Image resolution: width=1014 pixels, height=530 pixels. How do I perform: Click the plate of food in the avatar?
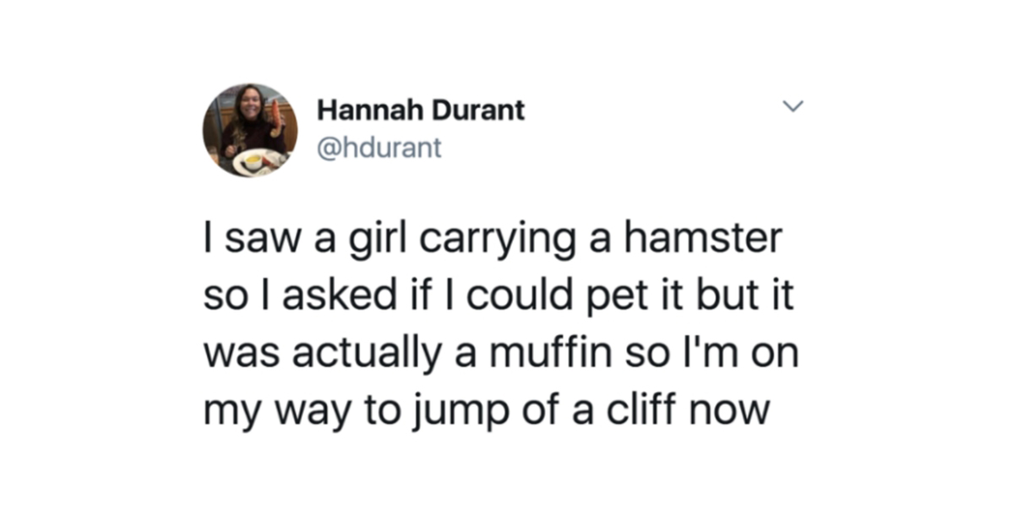click(257, 160)
